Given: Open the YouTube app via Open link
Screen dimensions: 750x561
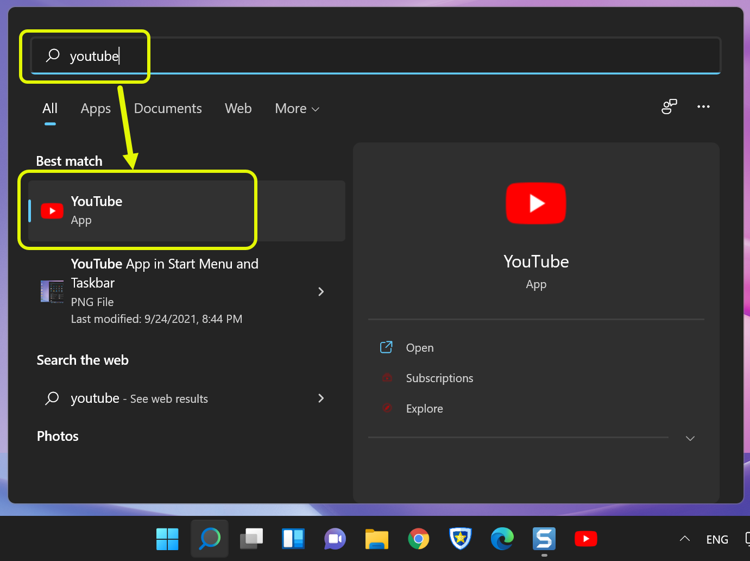Looking at the screenshot, I should click(x=419, y=347).
